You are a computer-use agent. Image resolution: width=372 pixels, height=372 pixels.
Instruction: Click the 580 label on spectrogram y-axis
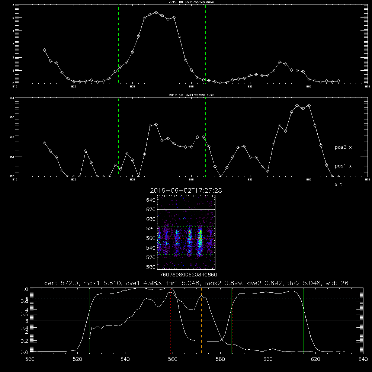(x=151, y=229)
